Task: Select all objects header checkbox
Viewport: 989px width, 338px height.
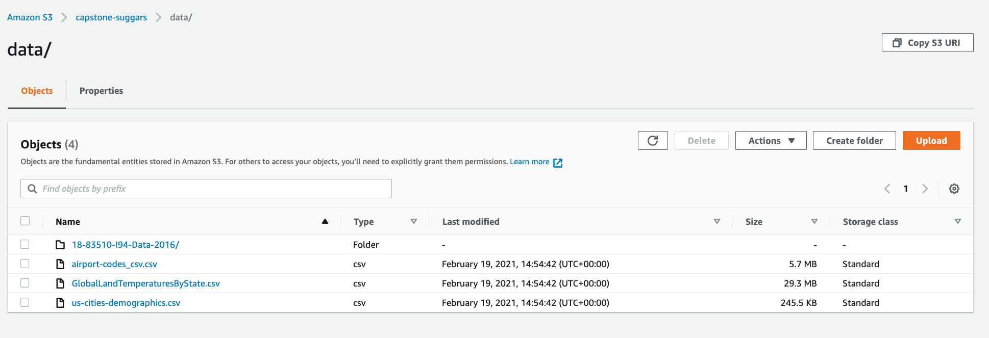Action: 25,221
